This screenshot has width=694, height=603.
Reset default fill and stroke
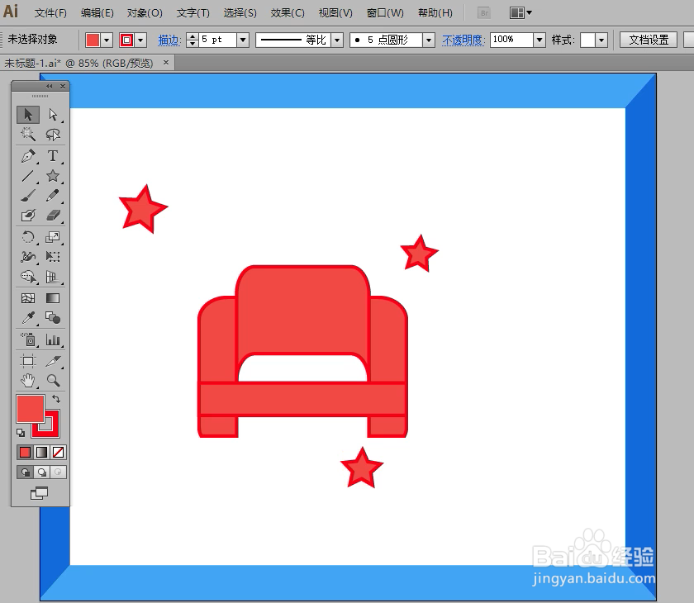[21, 432]
